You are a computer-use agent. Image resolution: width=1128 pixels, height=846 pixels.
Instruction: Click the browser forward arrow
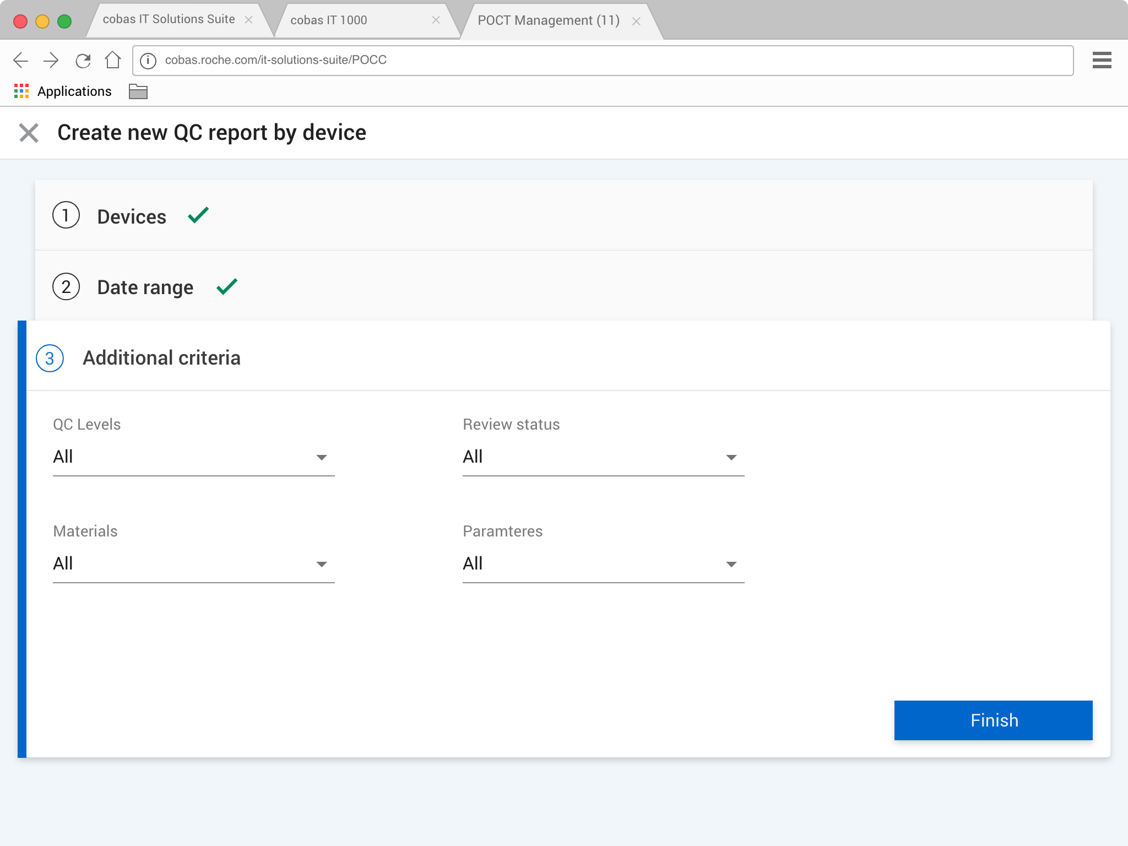(51, 60)
